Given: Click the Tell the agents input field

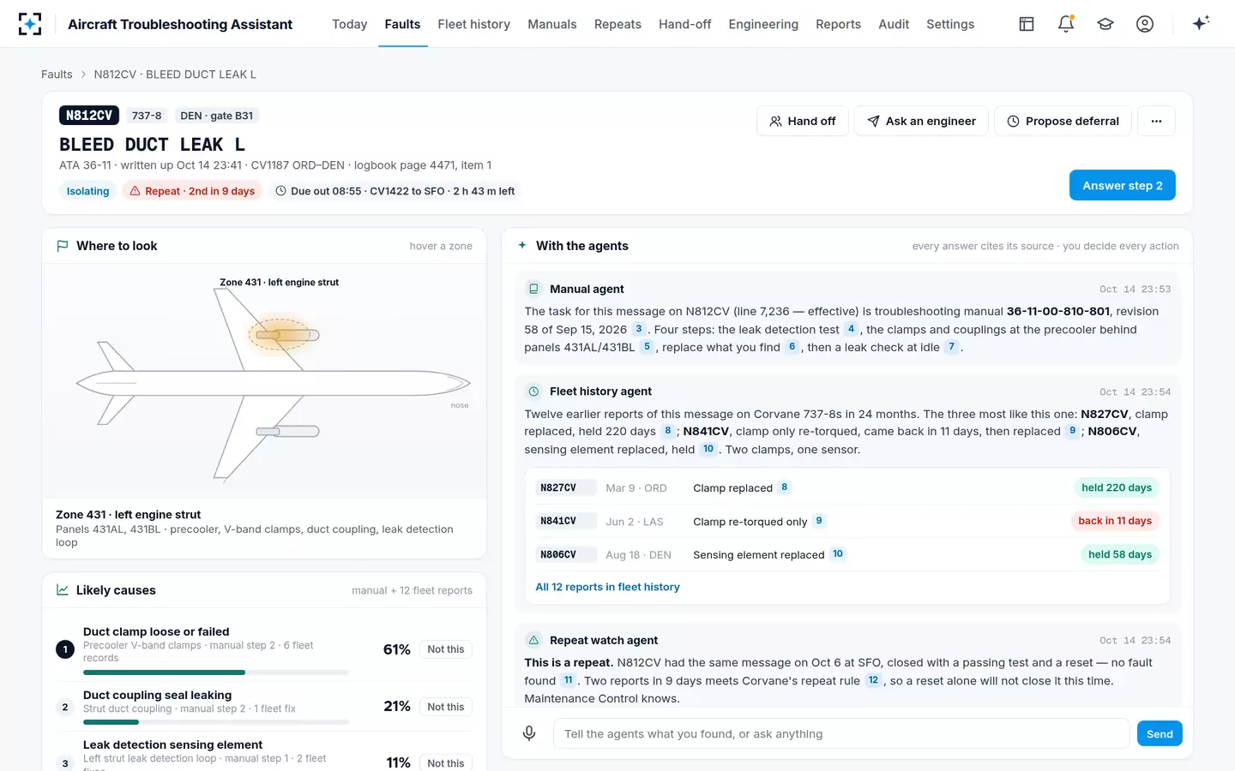Looking at the screenshot, I should [x=841, y=733].
